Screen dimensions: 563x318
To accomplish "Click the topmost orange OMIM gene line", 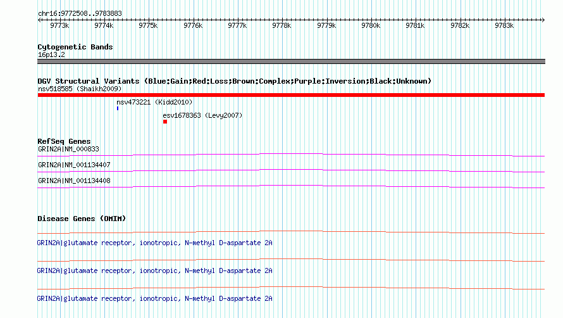I will point(291,232).
